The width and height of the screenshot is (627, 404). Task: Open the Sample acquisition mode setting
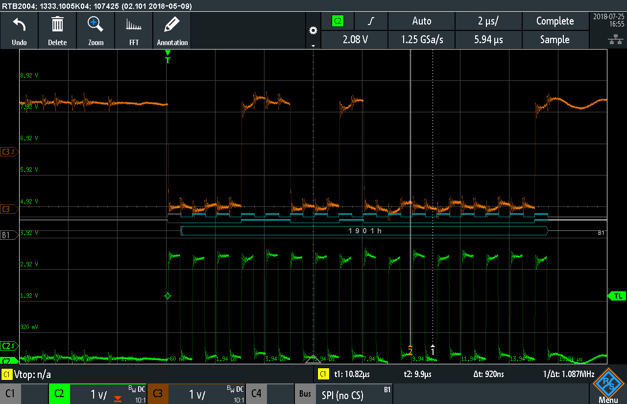(555, 40)
